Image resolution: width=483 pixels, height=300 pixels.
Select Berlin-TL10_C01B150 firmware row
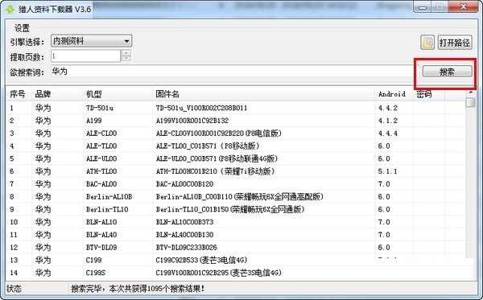point(236,209)
